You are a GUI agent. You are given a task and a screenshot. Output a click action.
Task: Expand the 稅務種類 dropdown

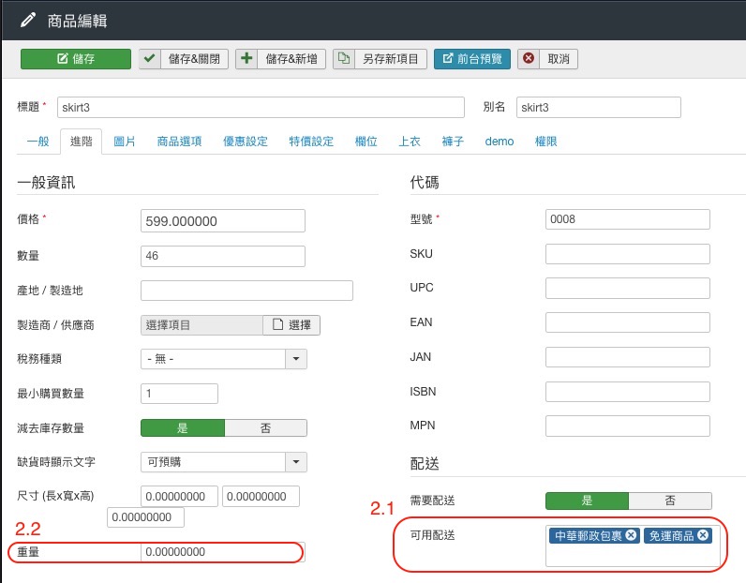click(x=296, y=359)
